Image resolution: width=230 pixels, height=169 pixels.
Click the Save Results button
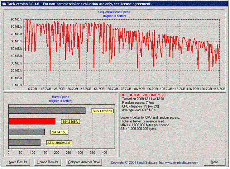pos(18,162)
